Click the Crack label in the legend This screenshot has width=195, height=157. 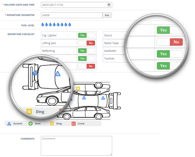pos(81,124)
